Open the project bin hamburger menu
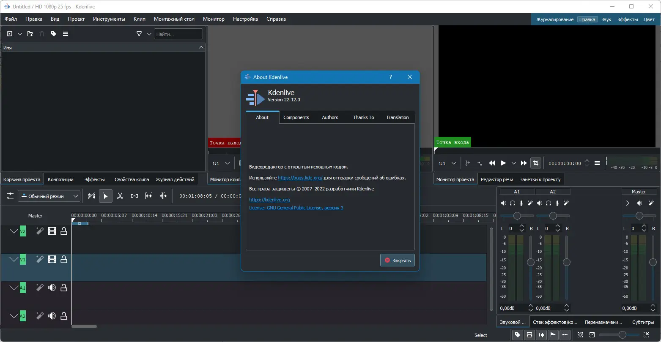 pyautogui.click(x=66, y=34)
